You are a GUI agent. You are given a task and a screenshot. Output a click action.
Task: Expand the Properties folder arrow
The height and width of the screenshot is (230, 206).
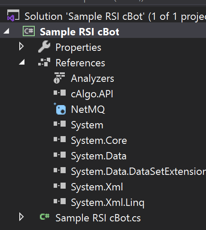[x=21, y=47]
